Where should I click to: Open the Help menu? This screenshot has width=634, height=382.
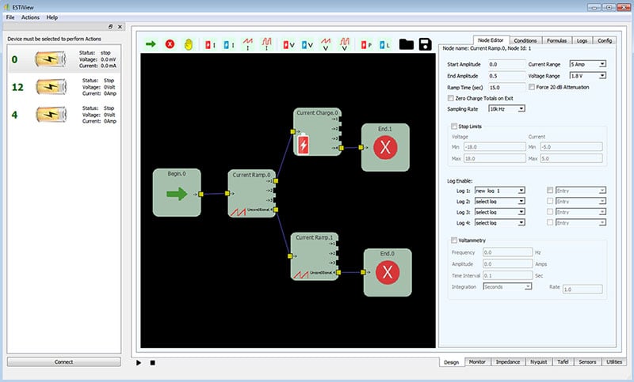(52, 17)
